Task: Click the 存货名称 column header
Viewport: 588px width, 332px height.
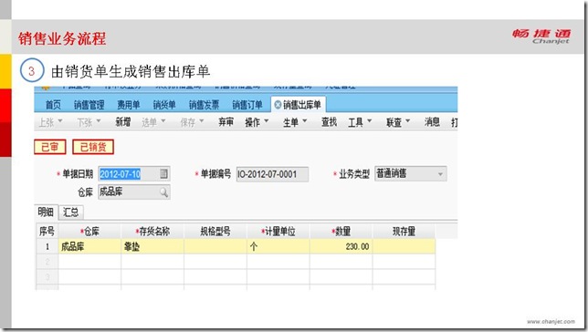Action: tap(152, 232)
